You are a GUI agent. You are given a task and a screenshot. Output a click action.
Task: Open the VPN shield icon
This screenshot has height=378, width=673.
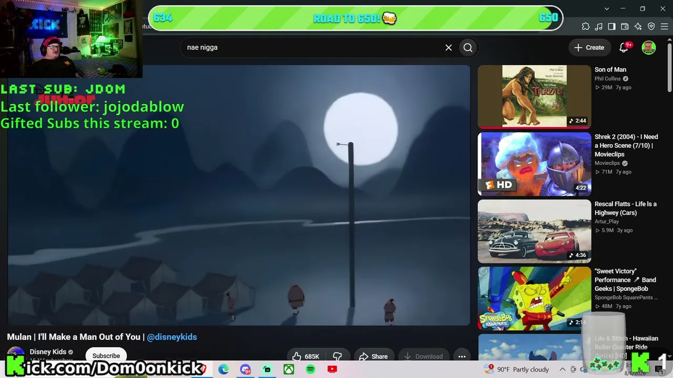click(x=651, y=26)
